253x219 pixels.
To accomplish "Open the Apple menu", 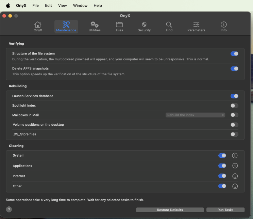I will pos(8,6).
